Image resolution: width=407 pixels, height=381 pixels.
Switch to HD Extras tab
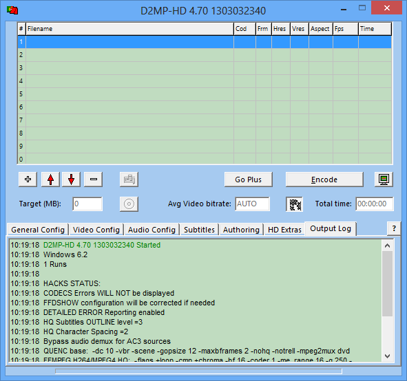pos(284,230)
